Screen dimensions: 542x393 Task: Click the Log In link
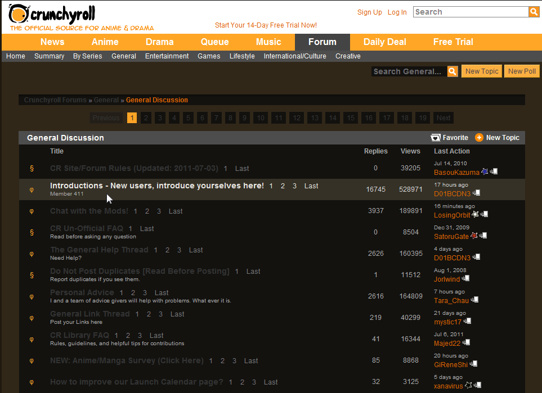click(x=397, y=12)
